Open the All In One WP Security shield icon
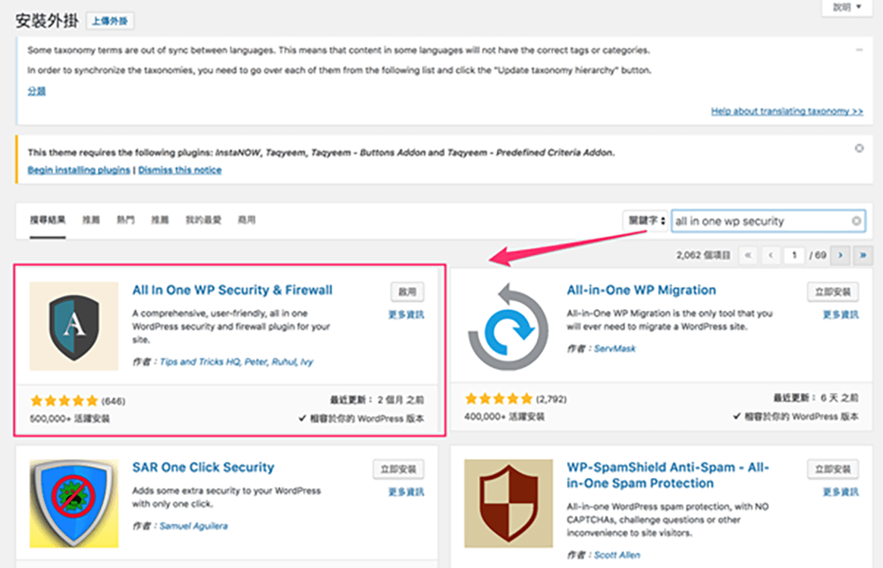This screenshot has height=568, width=883. click(x=74, y=326)
